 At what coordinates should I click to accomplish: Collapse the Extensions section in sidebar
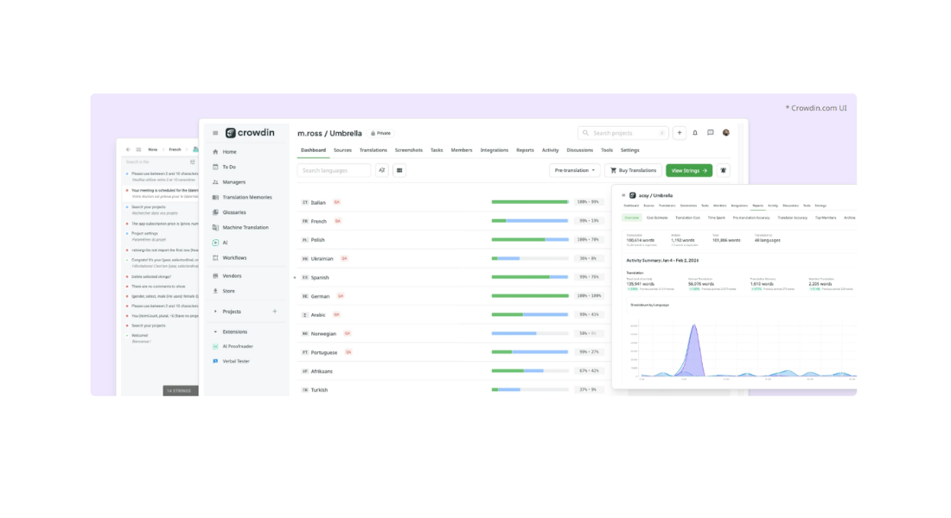click(x=215, y=332)
